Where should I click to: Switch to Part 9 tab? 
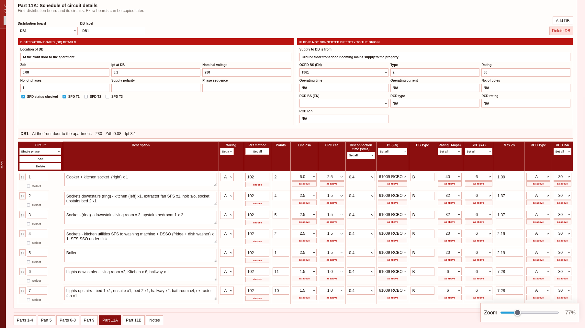tap(89, 320)
